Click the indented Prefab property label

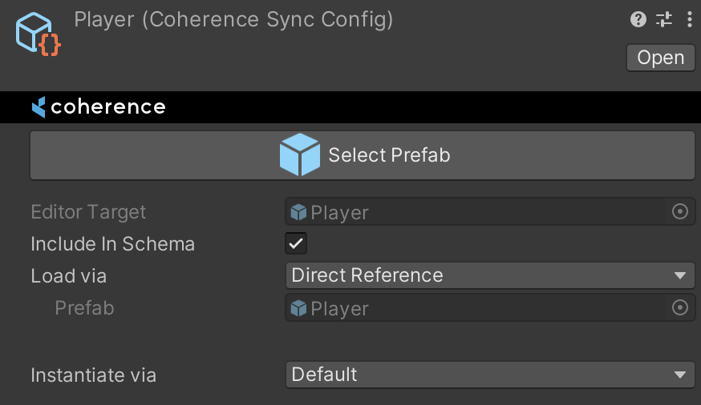coord(84,308)
